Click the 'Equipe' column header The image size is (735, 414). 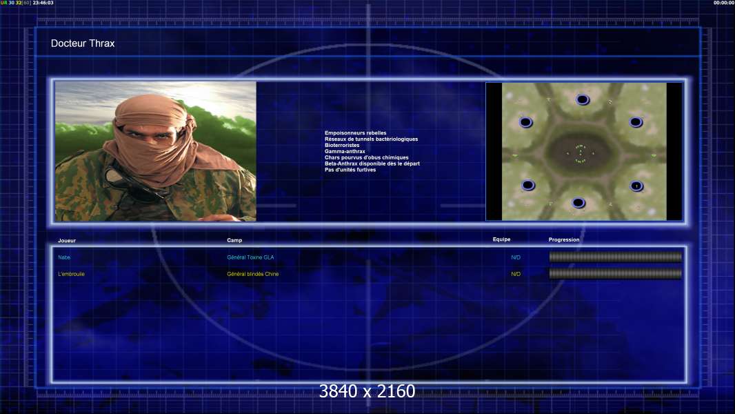(501, 239)
